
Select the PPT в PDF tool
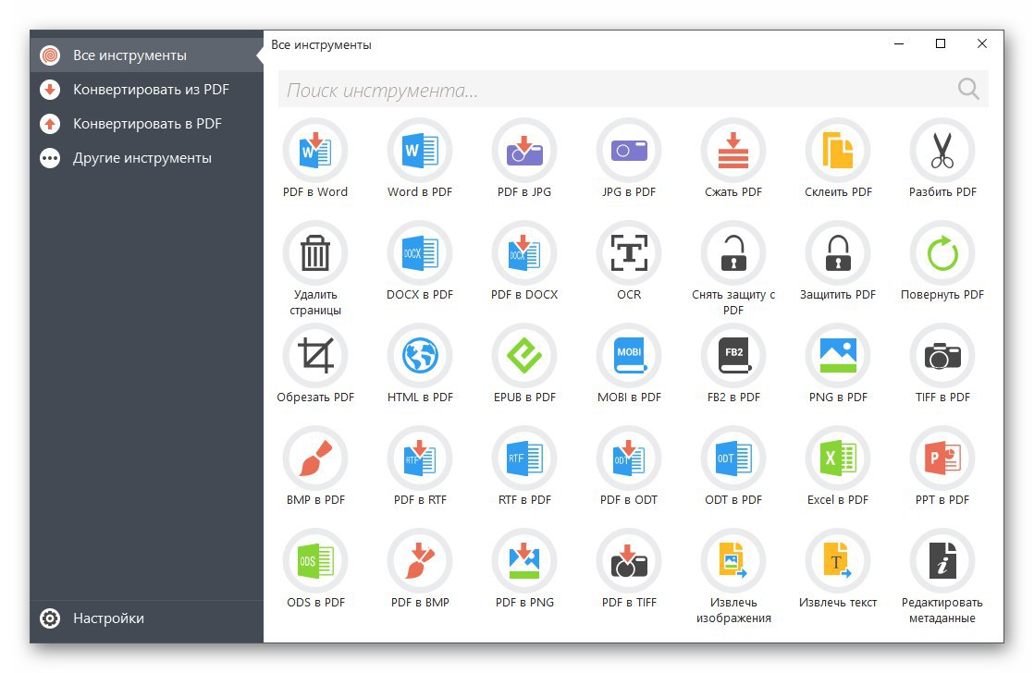pyautogui.click(x=942, y=459)
